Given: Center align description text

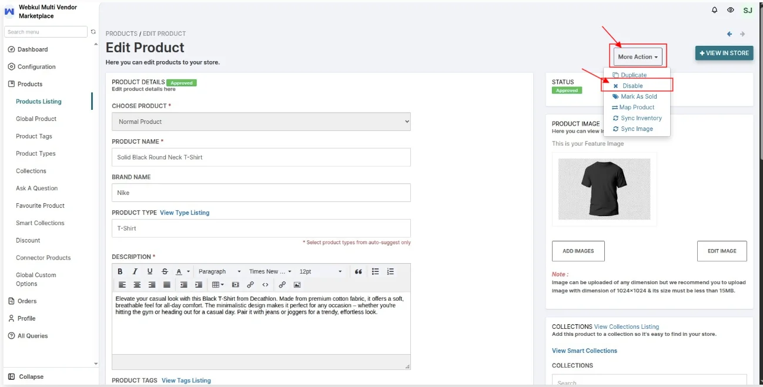Looking at the screenshot, I should (137, 285).
